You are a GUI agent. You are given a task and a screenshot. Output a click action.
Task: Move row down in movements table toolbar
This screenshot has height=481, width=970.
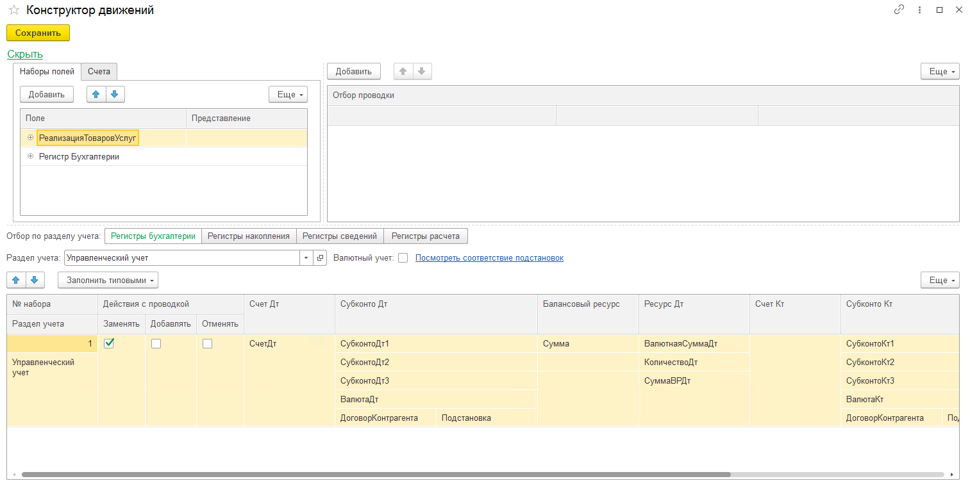35,280
